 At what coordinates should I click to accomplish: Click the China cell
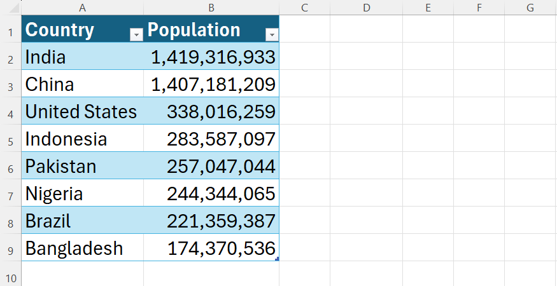(x=82, y=83)
